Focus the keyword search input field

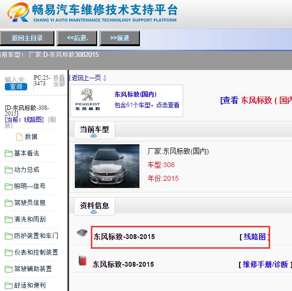point(15,80)
